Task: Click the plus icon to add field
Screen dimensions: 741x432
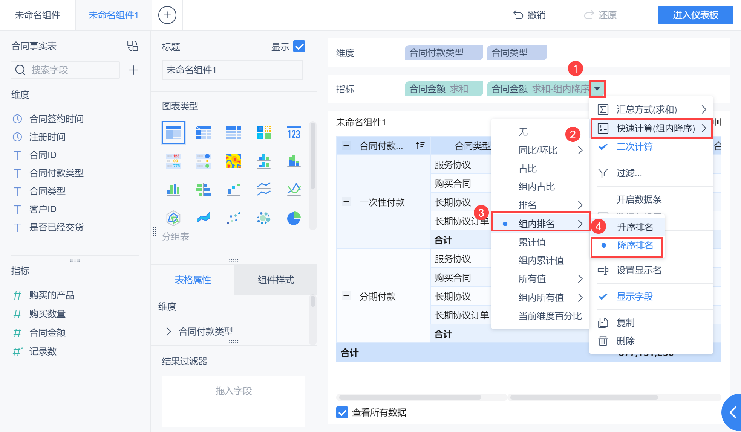Action: pyautogui.click(x=133, y=70)
